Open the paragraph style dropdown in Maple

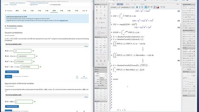[115, 7]
